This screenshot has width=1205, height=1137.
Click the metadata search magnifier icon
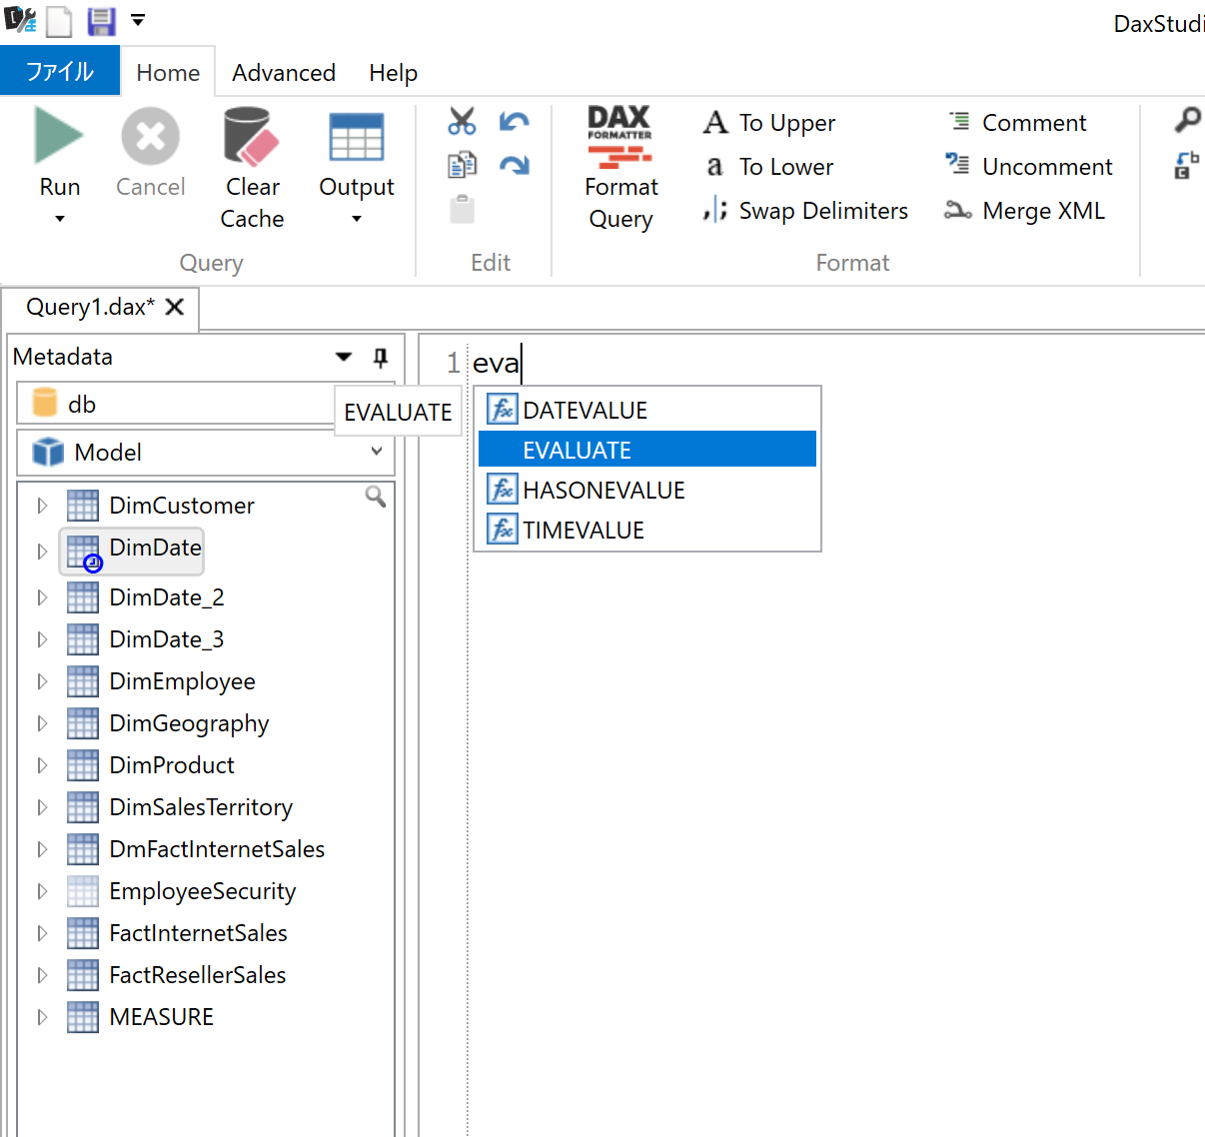[376, 496]
